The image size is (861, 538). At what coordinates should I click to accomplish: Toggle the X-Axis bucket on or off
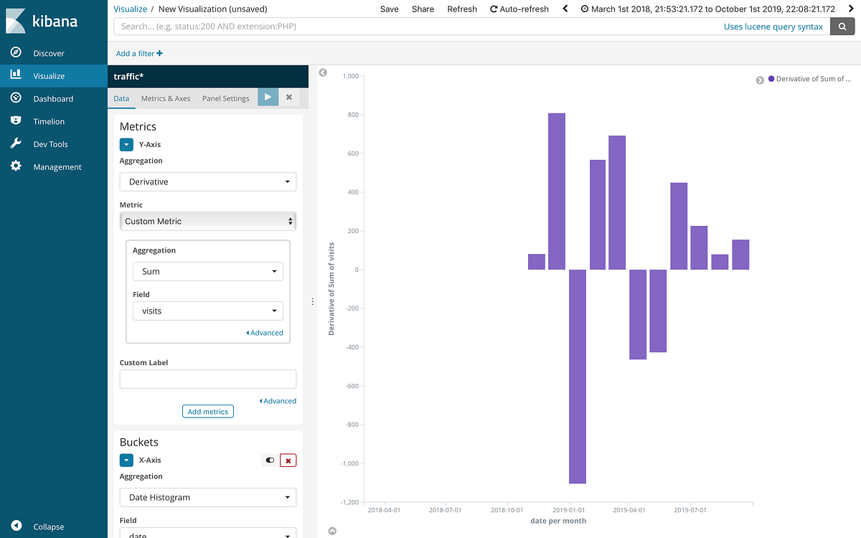(270, 460)
